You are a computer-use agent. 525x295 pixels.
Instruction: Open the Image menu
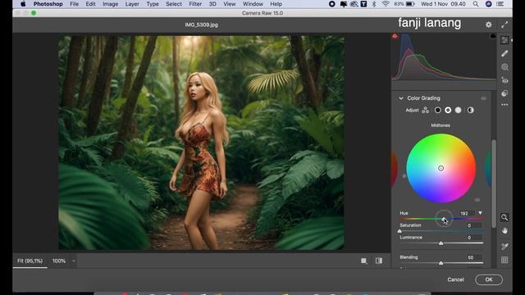click(x=110, y=4)
